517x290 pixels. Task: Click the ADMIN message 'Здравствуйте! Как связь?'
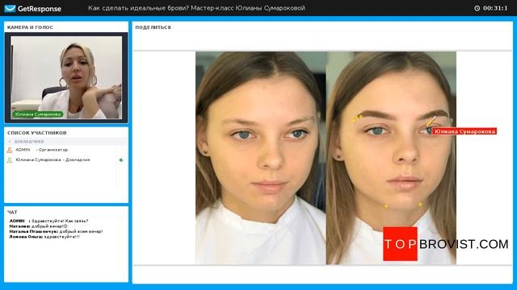click(x=48, y=221)
